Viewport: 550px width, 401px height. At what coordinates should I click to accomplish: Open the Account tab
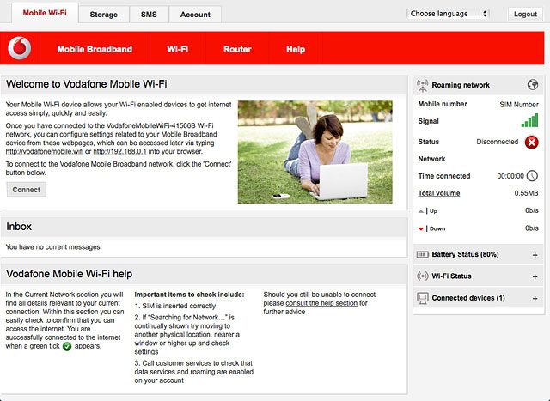coord(195,15)
